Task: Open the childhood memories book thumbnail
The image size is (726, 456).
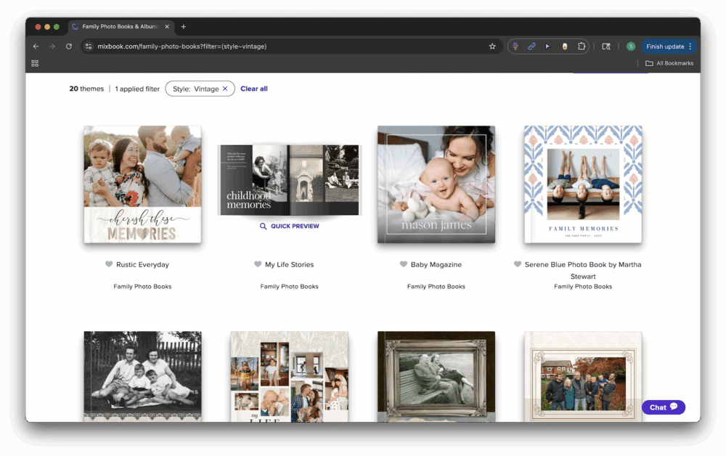Action: coord(290,179)
